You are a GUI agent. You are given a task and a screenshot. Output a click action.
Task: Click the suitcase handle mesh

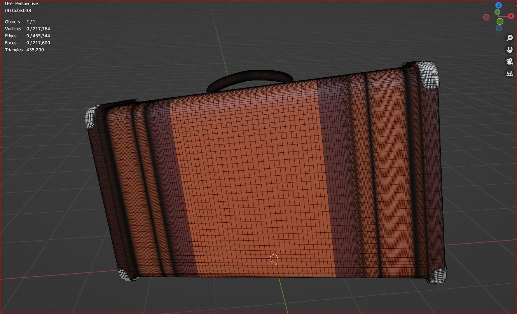(x=250, y=76)
